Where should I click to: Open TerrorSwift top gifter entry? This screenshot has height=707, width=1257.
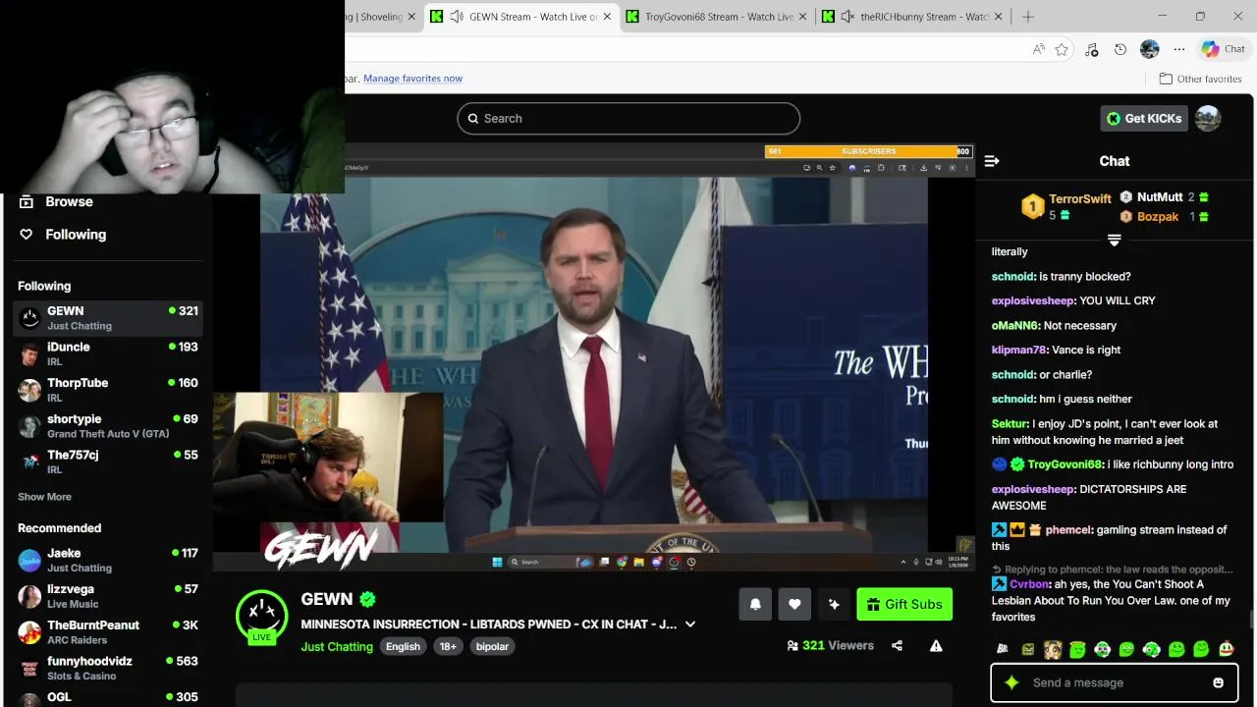[x=1066, y=206]
